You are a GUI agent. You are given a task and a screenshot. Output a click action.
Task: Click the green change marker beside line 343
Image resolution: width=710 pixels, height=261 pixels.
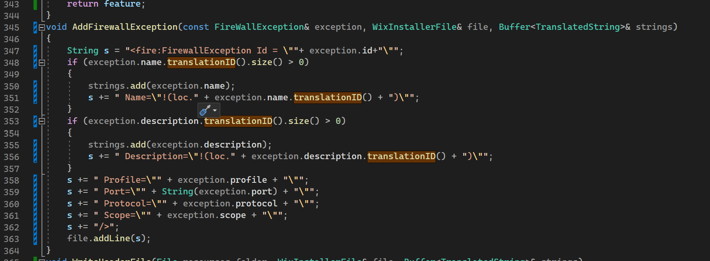(x=35, y=5)
